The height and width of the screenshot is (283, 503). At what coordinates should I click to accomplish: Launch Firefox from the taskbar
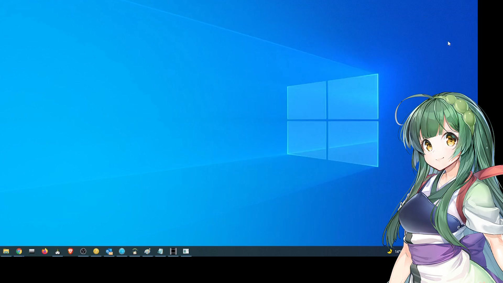click(x=45, y=251)
